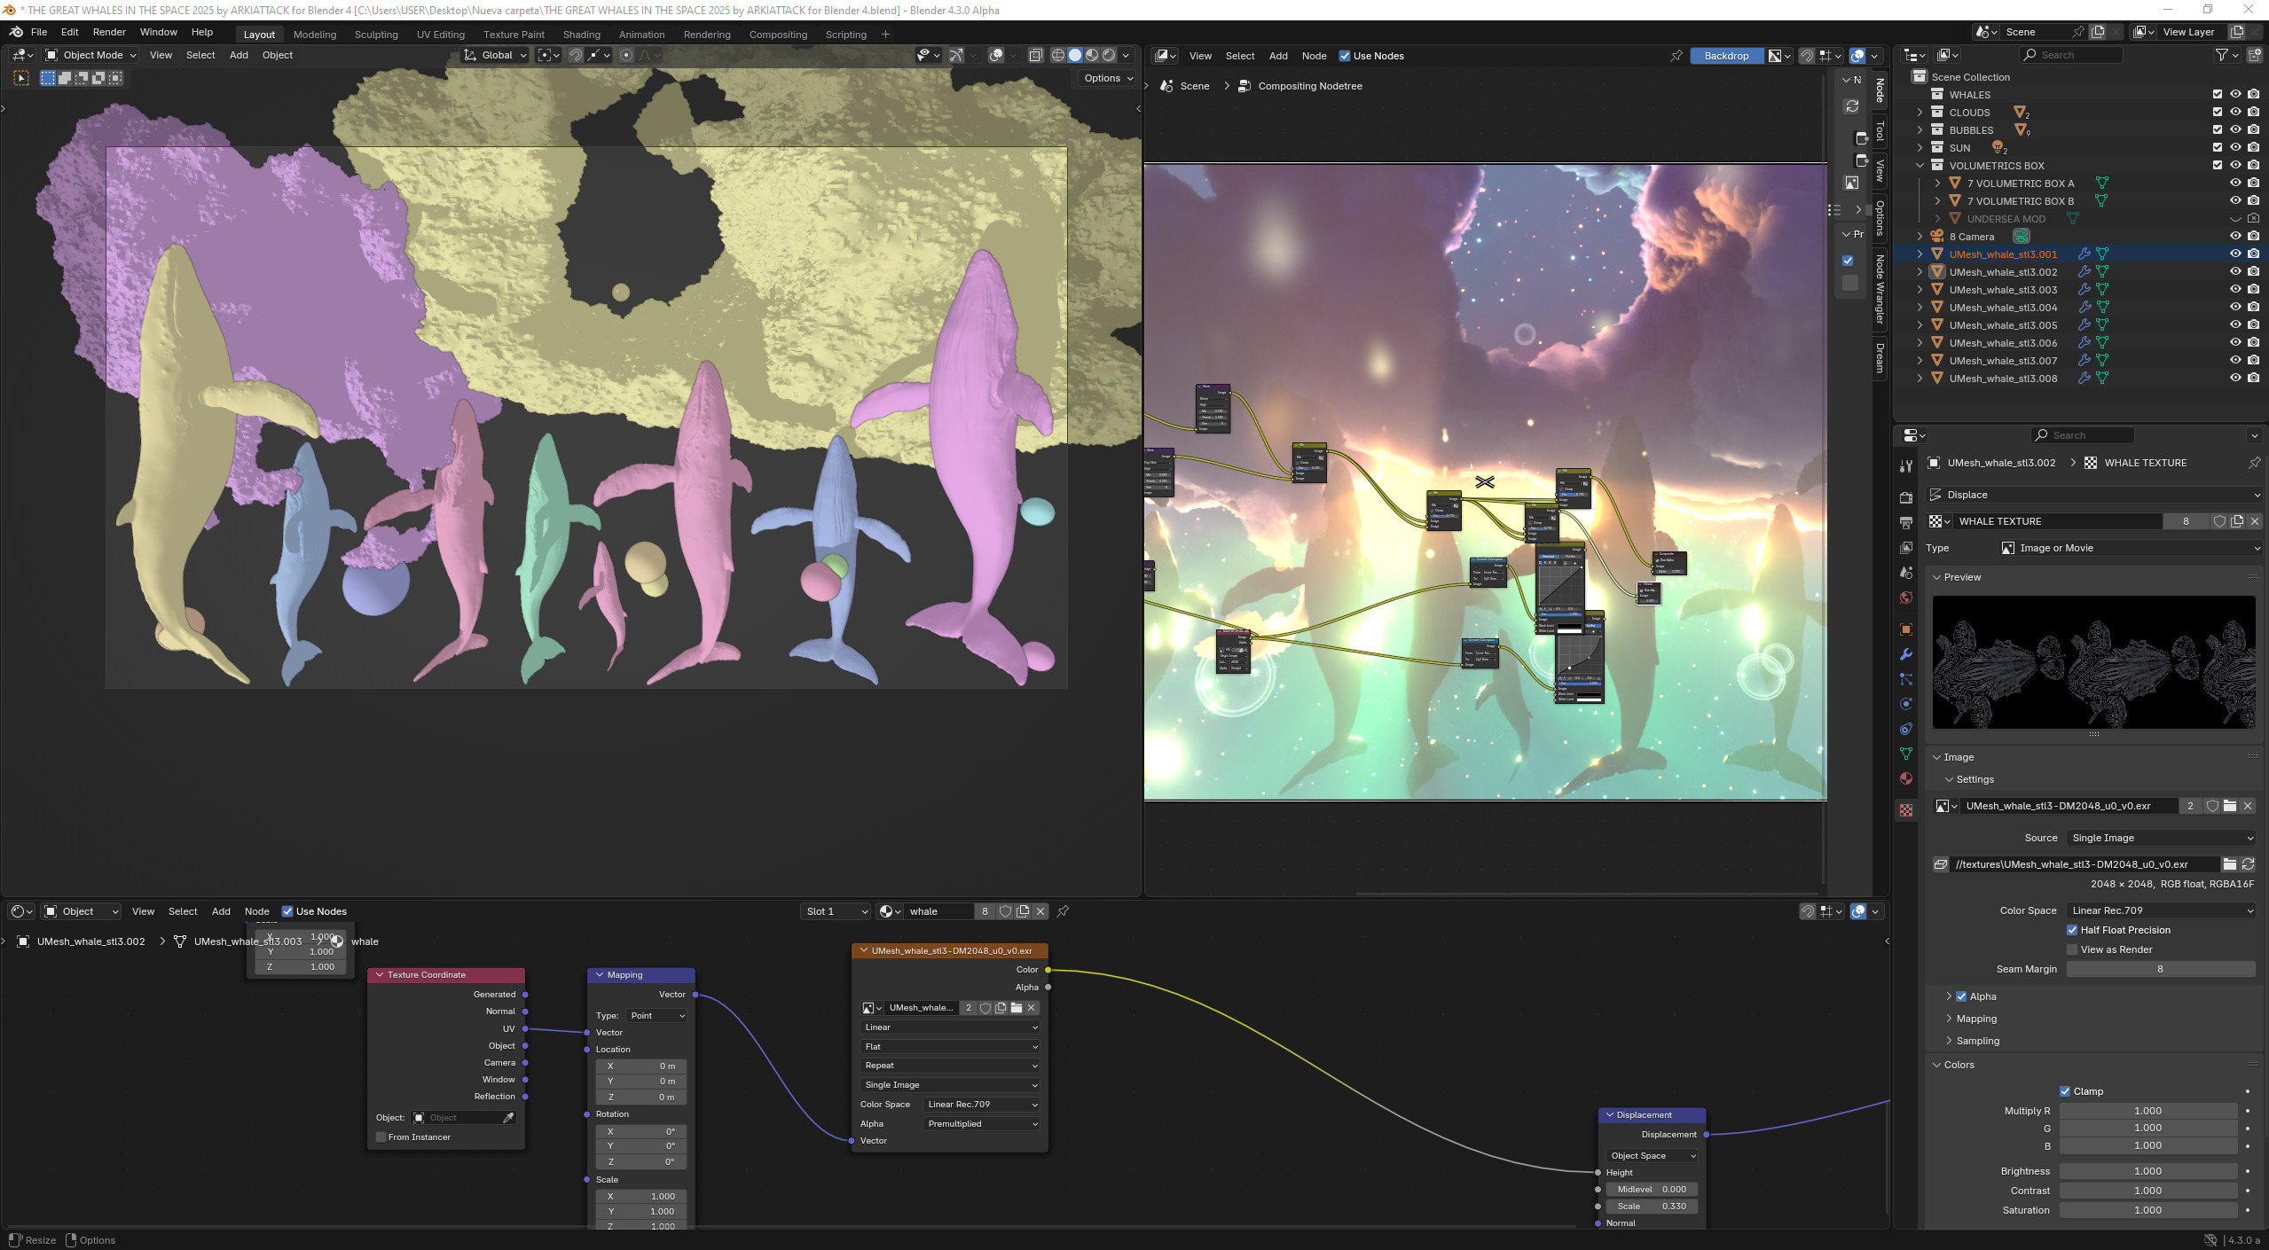
Task: Click the Render properties camera icon
Action: (x=1905, y=497)
